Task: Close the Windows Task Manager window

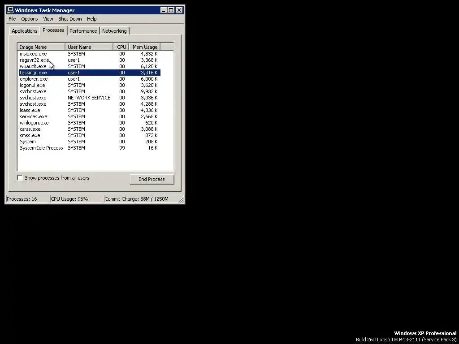Action: coord(179,10)
